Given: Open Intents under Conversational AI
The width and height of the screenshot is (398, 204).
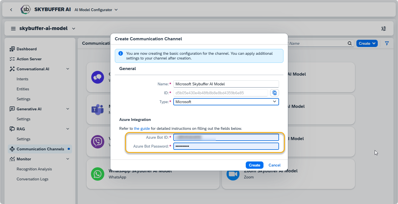Looking at the screenshot, I should pyautogui.click(x=22, y=79).
